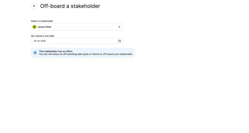The width and height of the screenshot is (249, 133).
Task: Click empty space right of James Patel name
Action: click(x=83, y=27)
